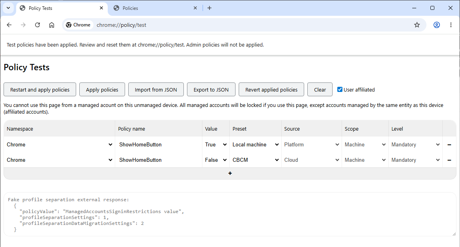
Task: Minimize the Chrome window
Action: coord(414,8)
